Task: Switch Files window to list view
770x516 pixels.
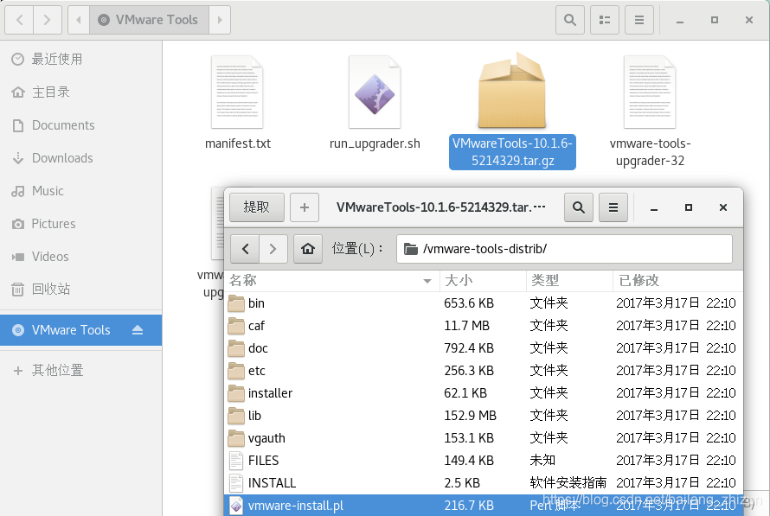Action: click(x=605, y=20)
